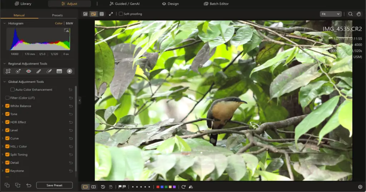Open the settings gear at the bottom right
Image resolution: width=366 pixels, height=192 pixels.
pyautogui.click(x=360, y=187)
